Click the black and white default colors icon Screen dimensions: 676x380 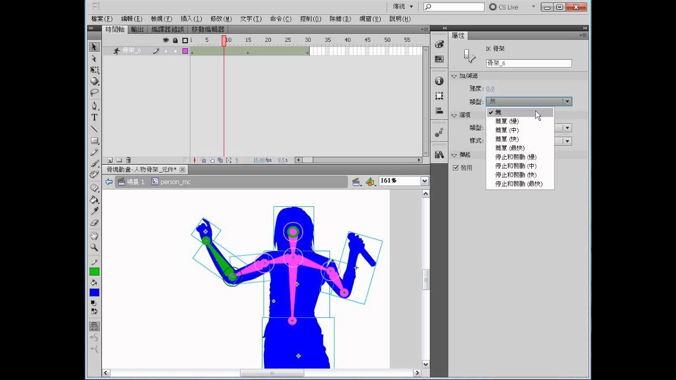pyautogui.click(x=93, y=303)
